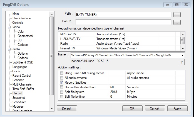Viewport: 194px width, 117px height.
Task: Toggle Split file by size checkbox
Action: point(61,92)
